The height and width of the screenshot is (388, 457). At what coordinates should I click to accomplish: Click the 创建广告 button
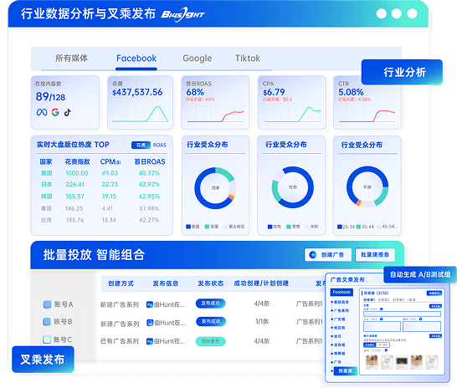point(328,255)
